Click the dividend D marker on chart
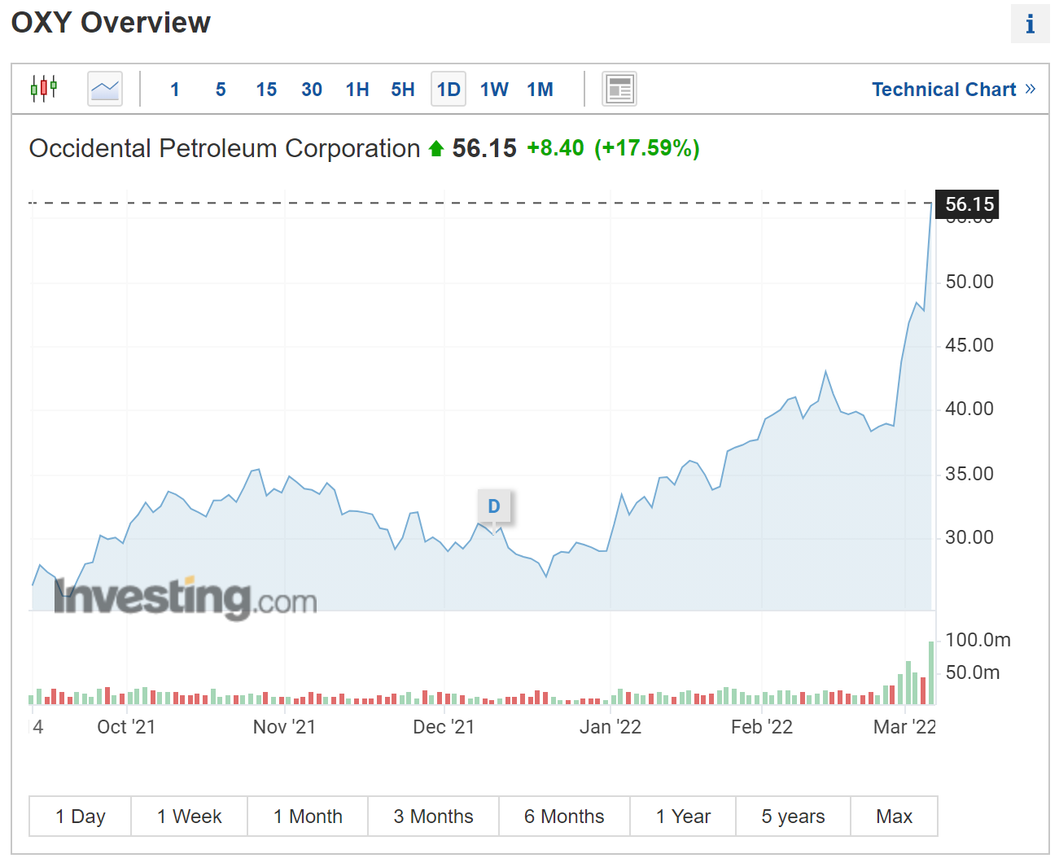Viewport: 1059px width, 867px height. pos(494,506)
